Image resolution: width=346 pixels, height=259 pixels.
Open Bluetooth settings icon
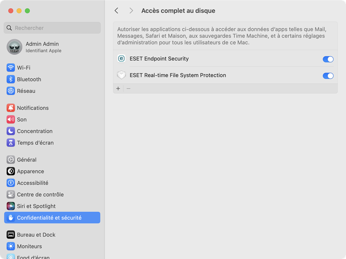coord(11,79)
